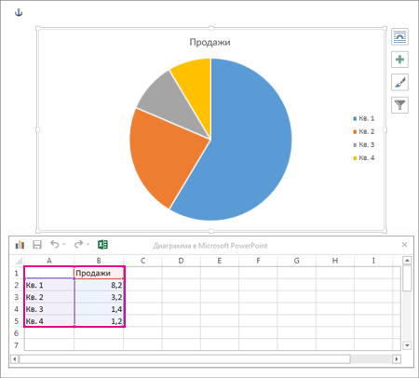Screen dimensions: 419x378
Task: Edit data in Microsoft Excel icon
Action: click(x=102, y=245)
